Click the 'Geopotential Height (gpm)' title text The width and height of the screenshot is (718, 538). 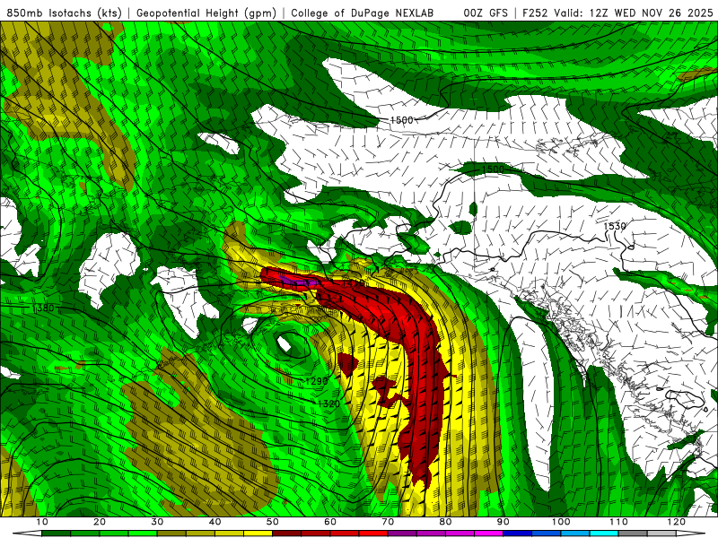pos(206,13)
